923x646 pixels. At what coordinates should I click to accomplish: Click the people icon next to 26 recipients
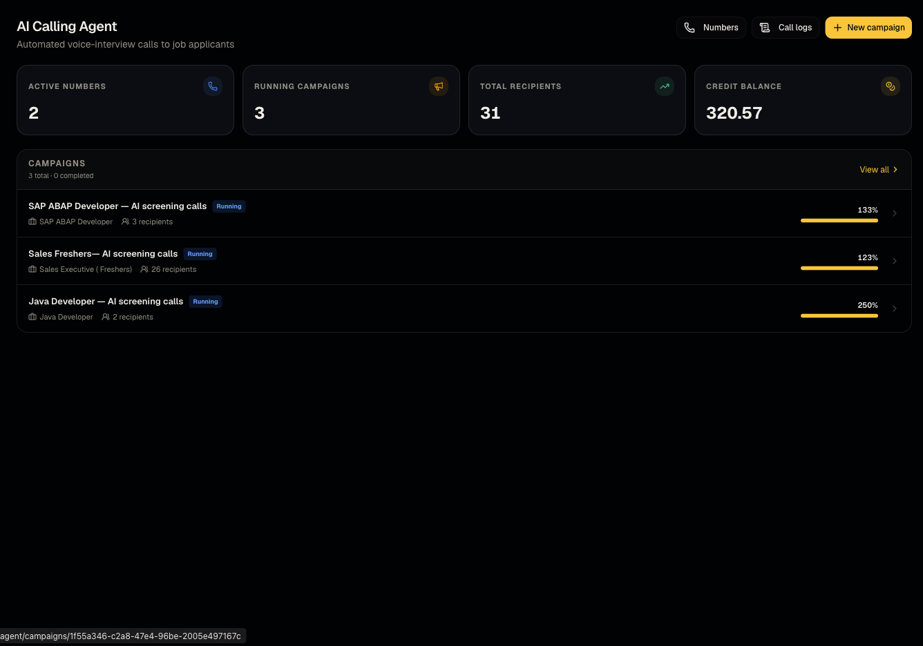(x=144, y=269)
